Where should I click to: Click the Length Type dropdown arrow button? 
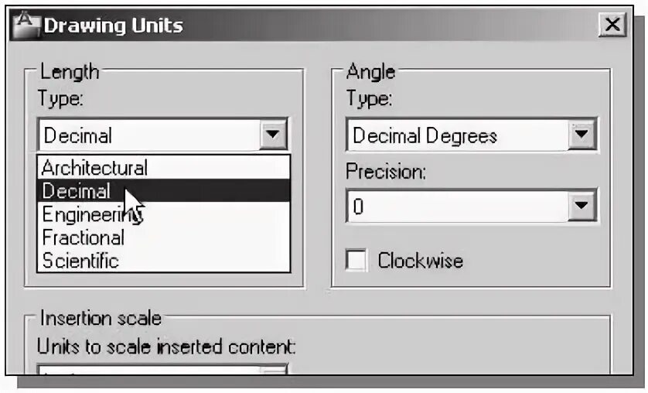tap(272, 135)
